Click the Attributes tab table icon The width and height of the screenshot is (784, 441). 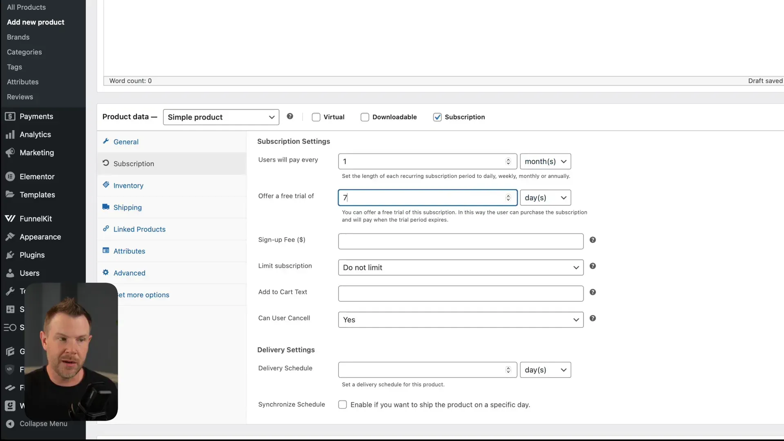tap(106, 250)
